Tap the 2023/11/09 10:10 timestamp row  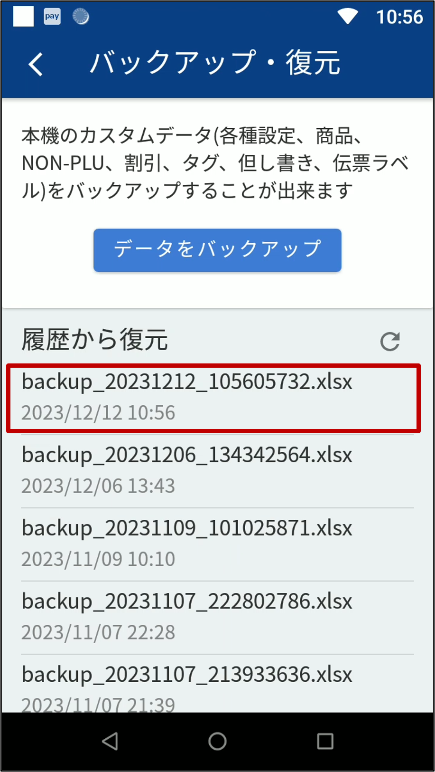pyautogui.click(x=98, y=559)
